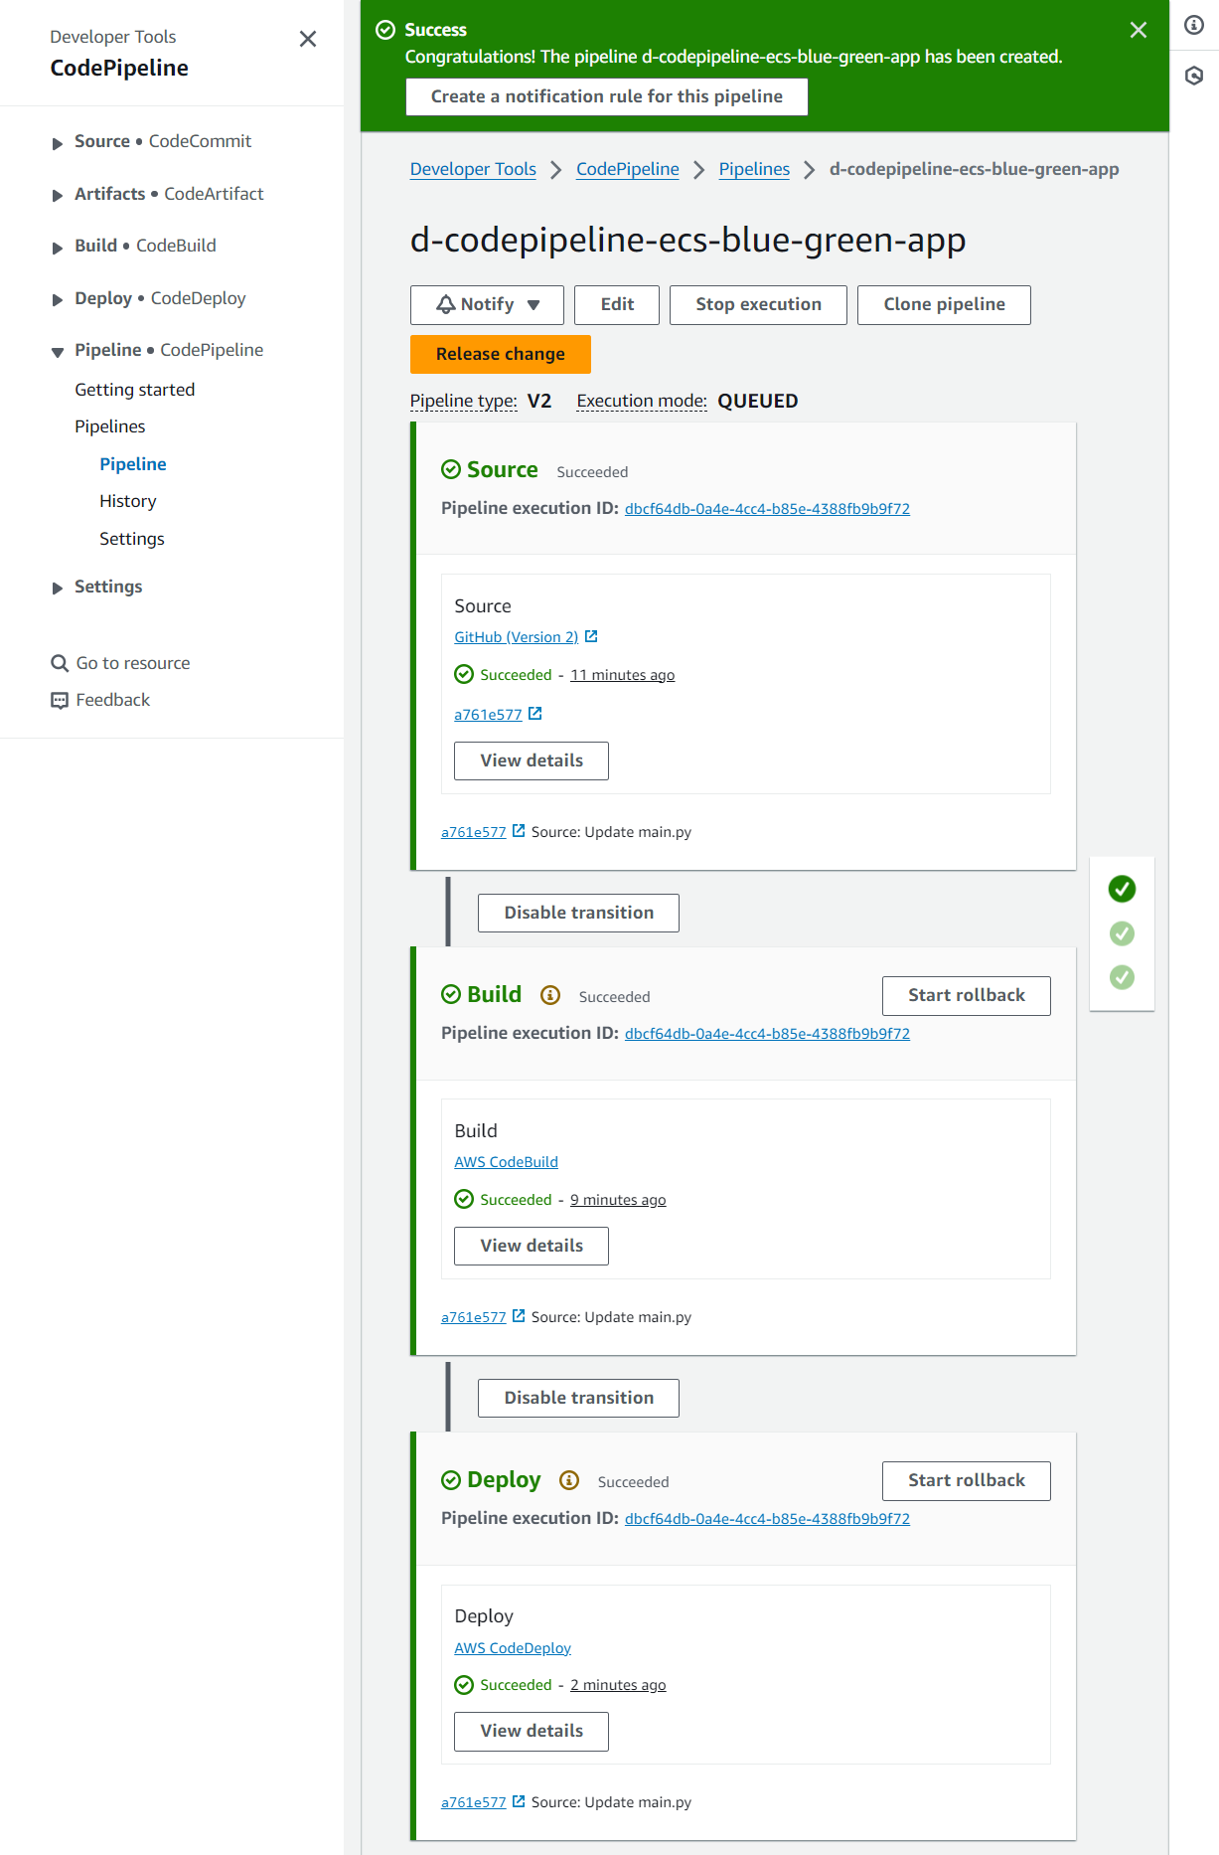1219x1855 pixels.
Task: Click the info icon next to Deploy stage
Action: coord(569,1480)
